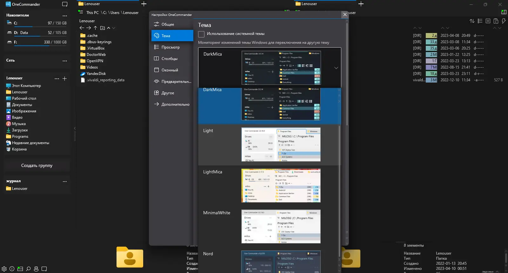The width and height of the screenshot is (508, 273).
Task: Select the .dbus-keyrings folder
Action: [x=96, y=42]
